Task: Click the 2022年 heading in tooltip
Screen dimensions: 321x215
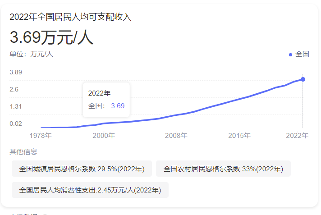Action: coord(99,93)
